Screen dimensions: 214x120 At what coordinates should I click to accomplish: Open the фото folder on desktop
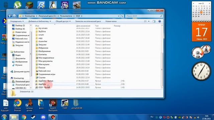(x=41, y=104)
